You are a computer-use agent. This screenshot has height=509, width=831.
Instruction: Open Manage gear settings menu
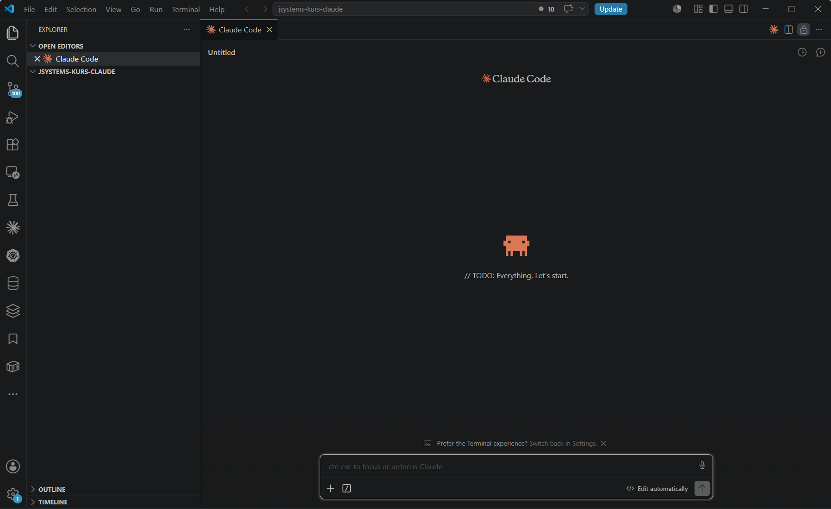click(x=13, y=494)
